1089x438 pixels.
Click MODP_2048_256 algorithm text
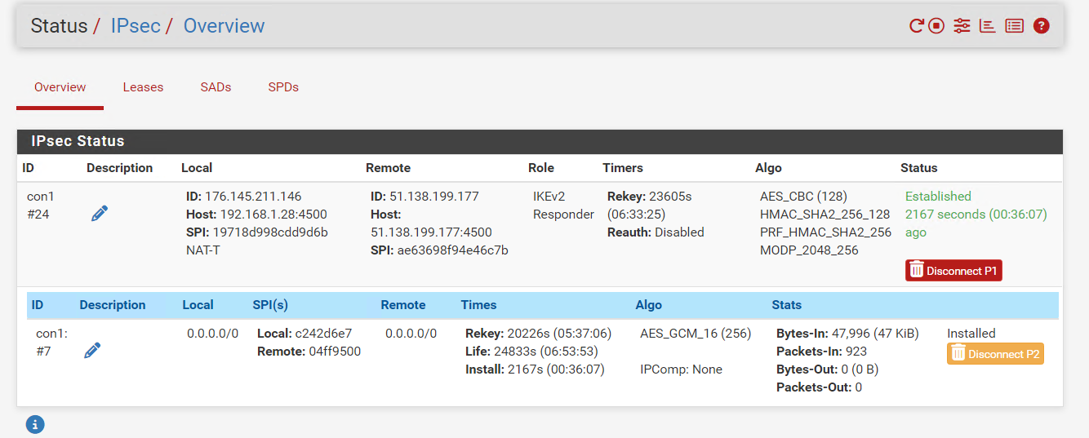[x=809, y=250]
